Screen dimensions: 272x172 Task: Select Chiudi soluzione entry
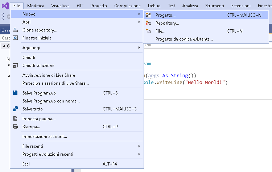pos(77,66)
